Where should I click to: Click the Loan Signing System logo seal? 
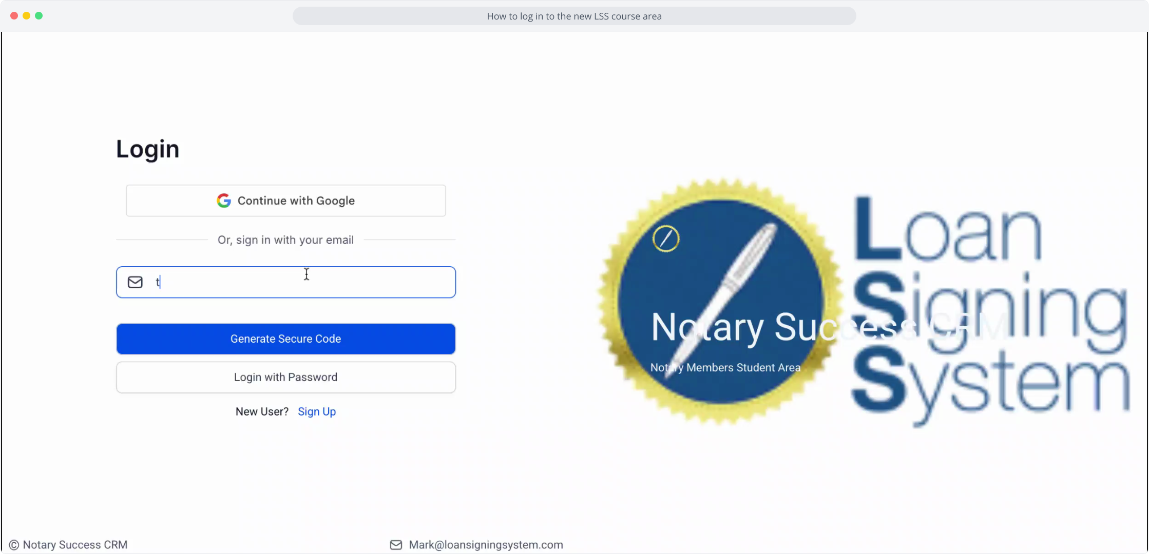click(720, 302)
